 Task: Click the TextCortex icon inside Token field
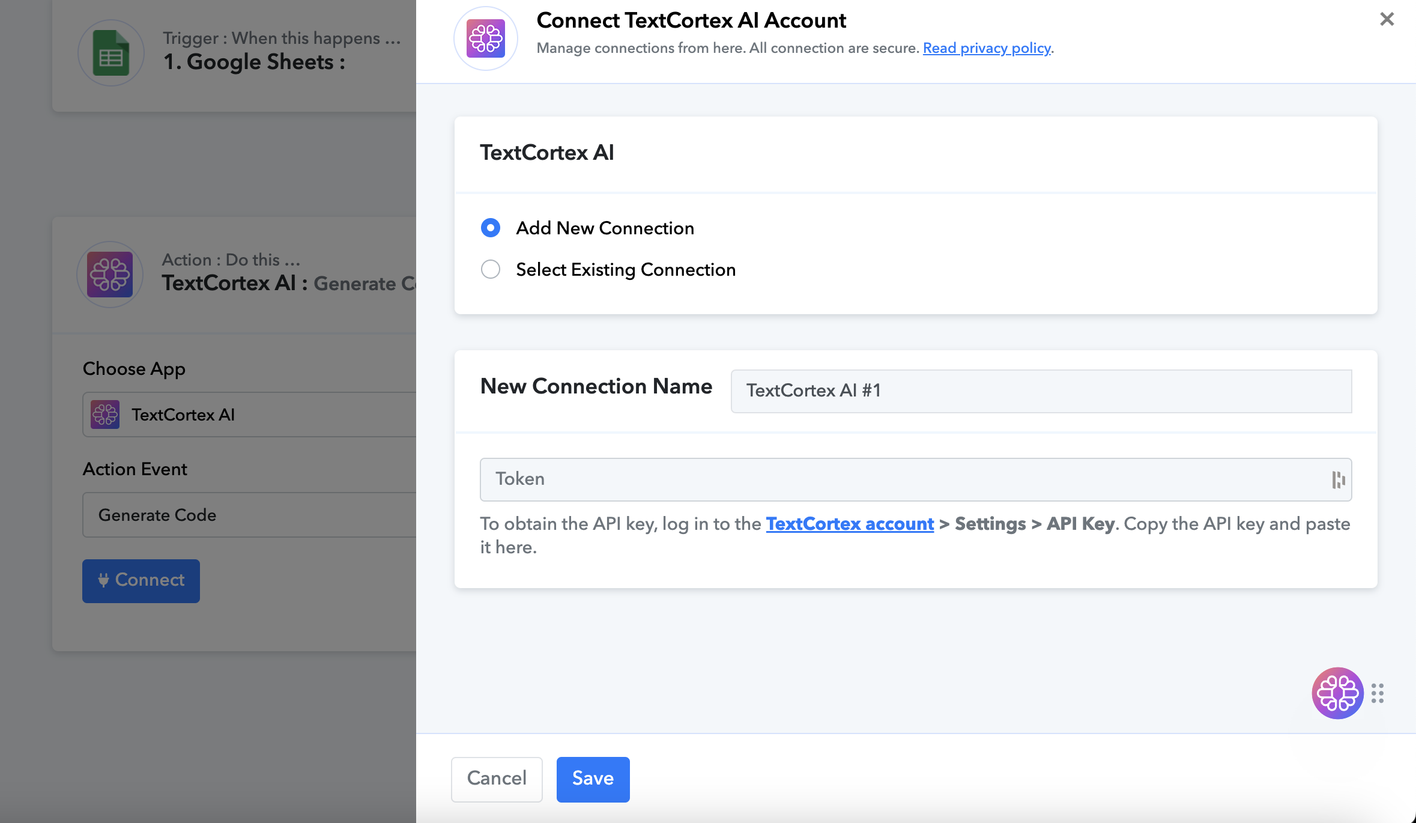1338,479
